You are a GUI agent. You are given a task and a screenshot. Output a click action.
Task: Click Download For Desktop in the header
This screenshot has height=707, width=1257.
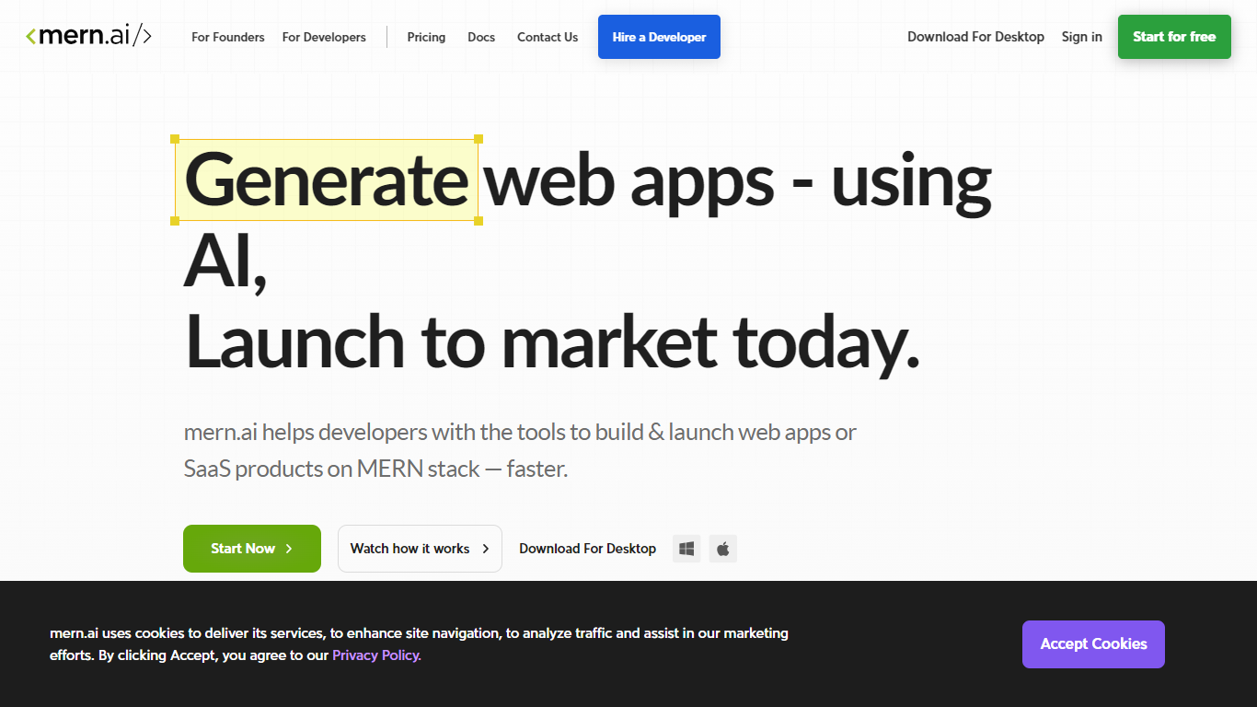975,37
